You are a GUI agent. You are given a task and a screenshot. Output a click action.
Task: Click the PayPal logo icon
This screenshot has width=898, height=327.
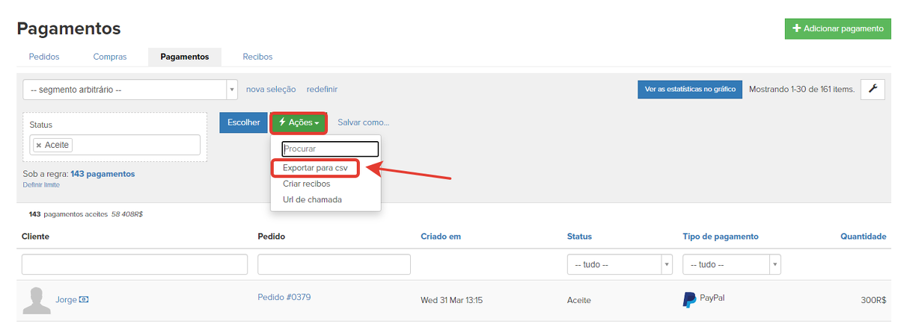coord(689,299)
